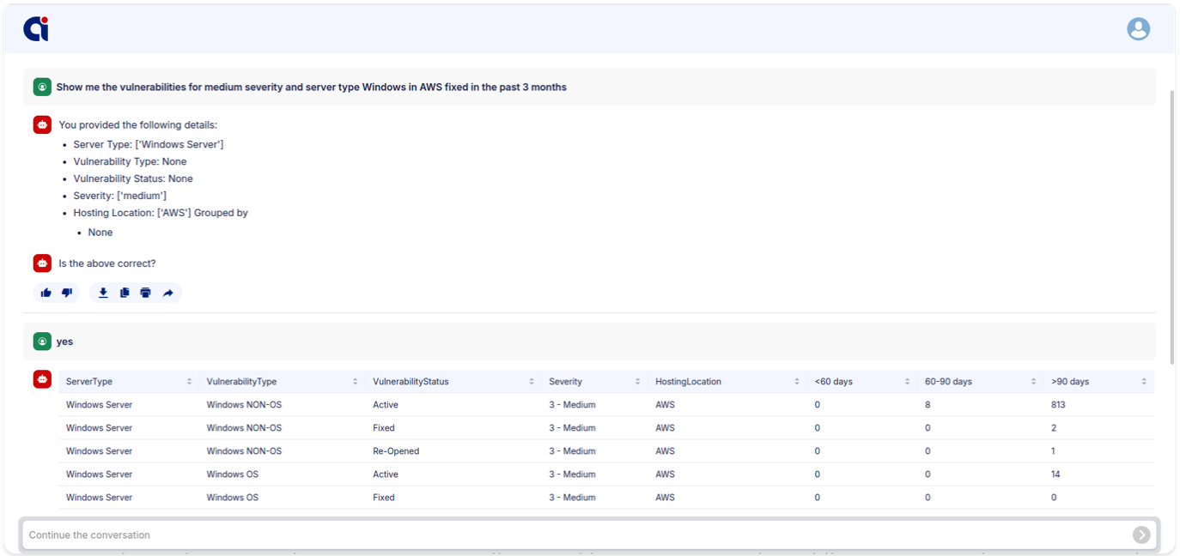Viewport: 1180px width, 556px height.
Task: Open the user profile avatar menu
Action: pyautogui.click(x=1138, y=29)
